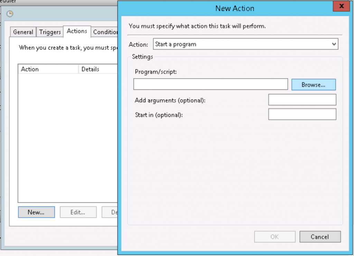Open the Conditions tab
354x256 pixels.
click(105, 32)
